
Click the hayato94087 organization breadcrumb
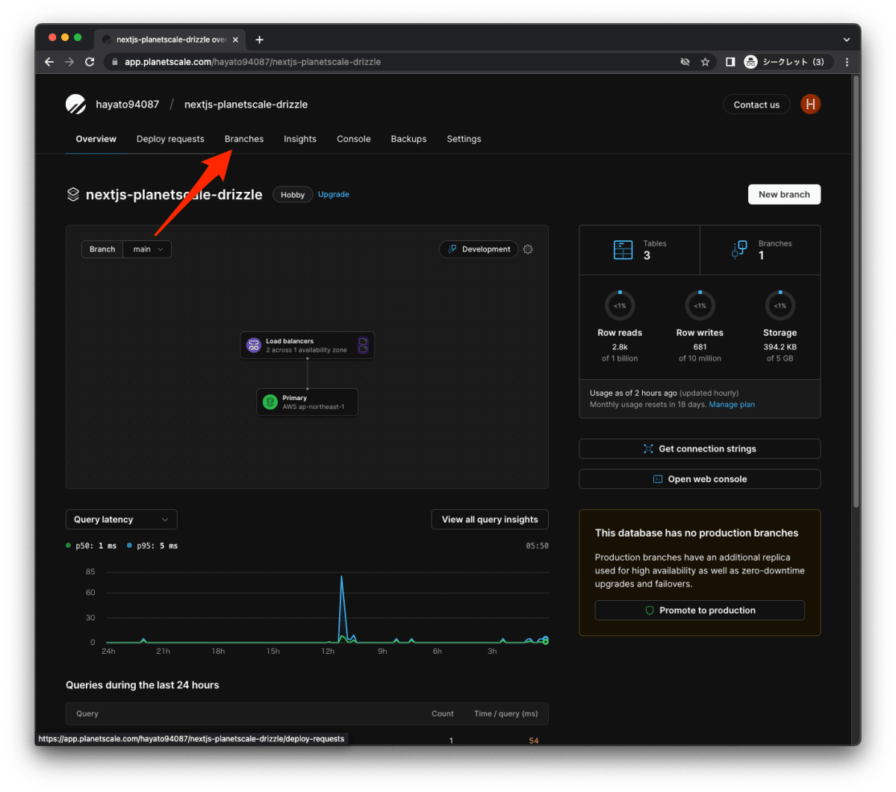128,105
